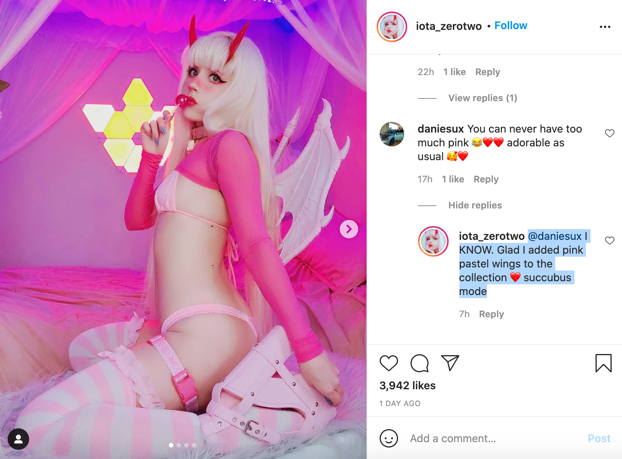This screenshot has height=459, width=622.
Task: Click the Add a comment field
Action: click(495, 438)
